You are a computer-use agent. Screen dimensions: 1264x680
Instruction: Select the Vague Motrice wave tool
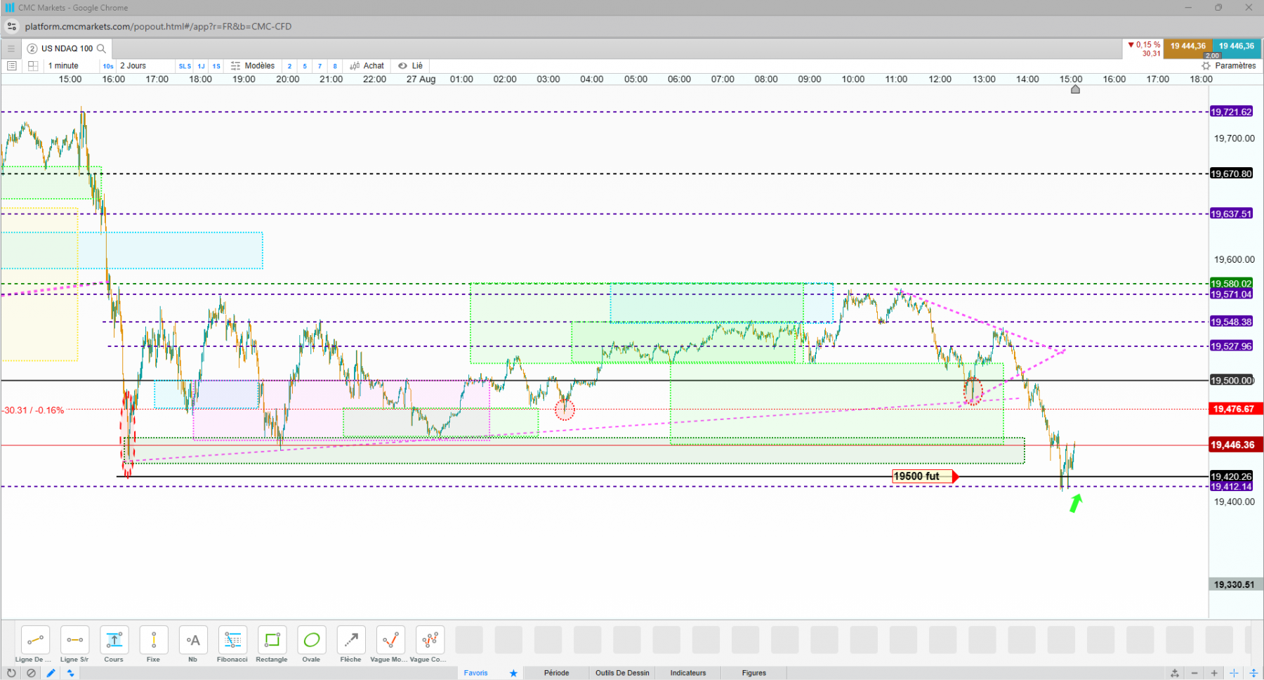390,640
